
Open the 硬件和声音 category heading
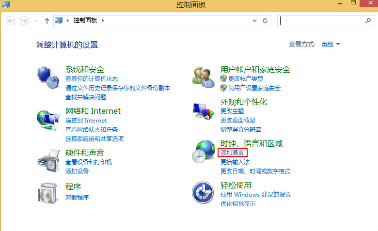85,153
